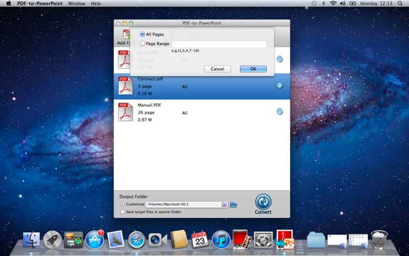Screen dimensions: 409x256
Task: Launch Safari from the Dock
Action: (137, 240)
